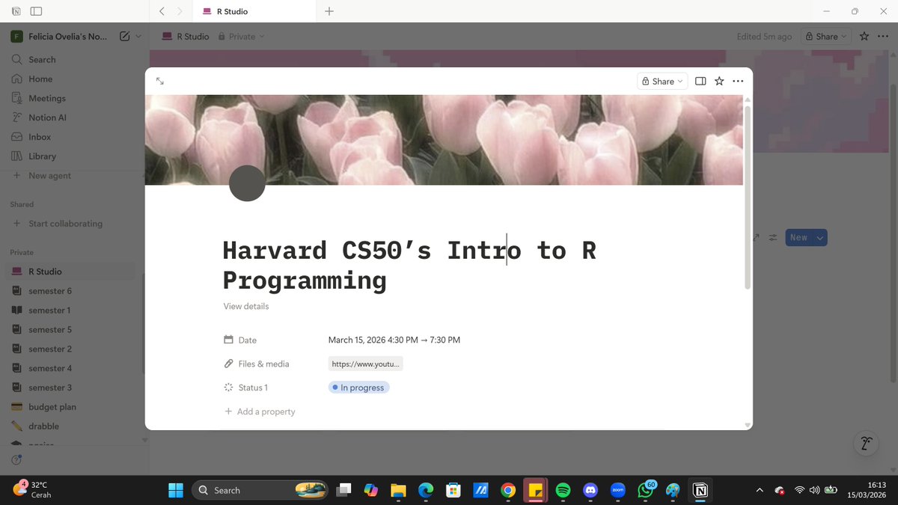Open the background page's Share dropdown
Screen dimensions: 898x505
click(x=826, y=36)
